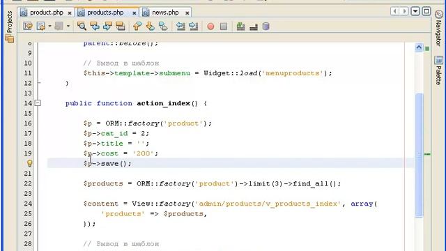Click ORM::factory on line 16
This screenshot has height=251, width=446.
pos(132,123)
